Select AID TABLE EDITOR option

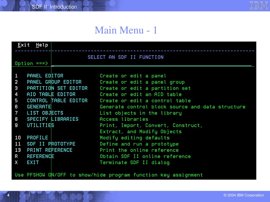tap(51, 94)
